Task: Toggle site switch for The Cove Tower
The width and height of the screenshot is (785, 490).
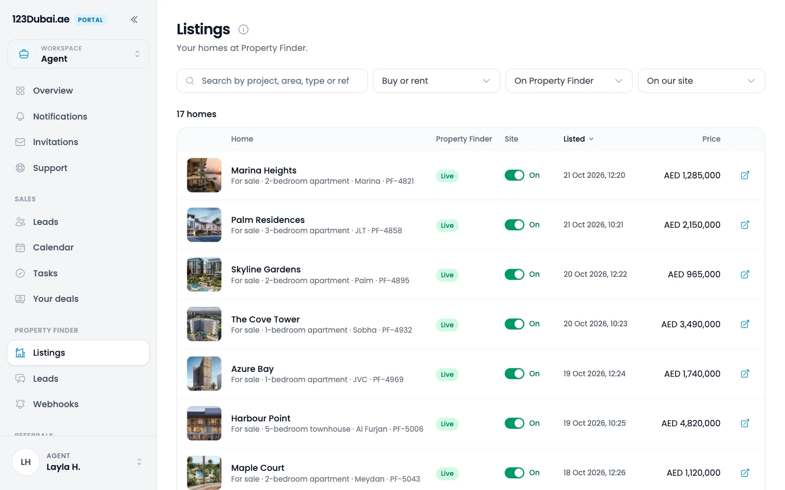Action: pos(514,324)
